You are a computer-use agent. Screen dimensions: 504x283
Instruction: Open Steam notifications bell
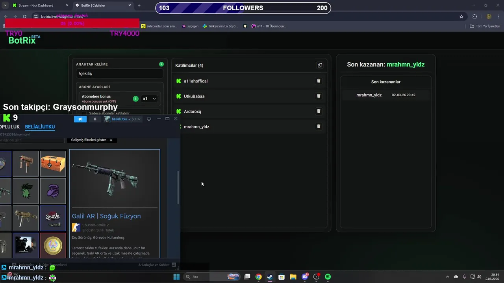[95, 119]
